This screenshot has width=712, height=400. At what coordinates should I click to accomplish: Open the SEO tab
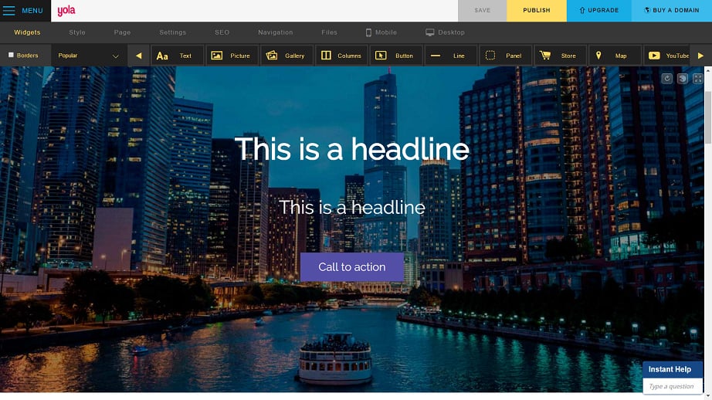(222, 32)
